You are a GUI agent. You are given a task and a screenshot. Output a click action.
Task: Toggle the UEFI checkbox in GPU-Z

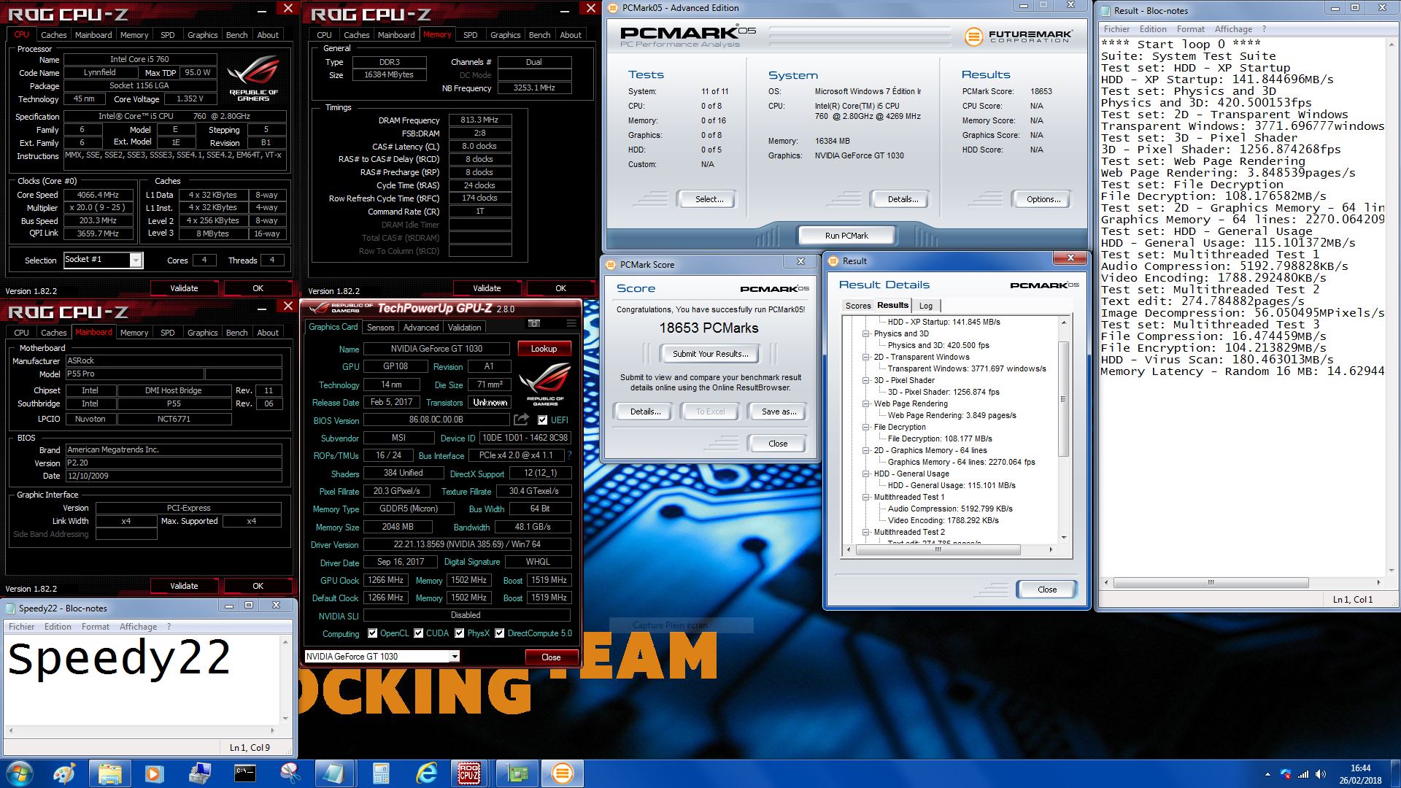coord(542,420)
